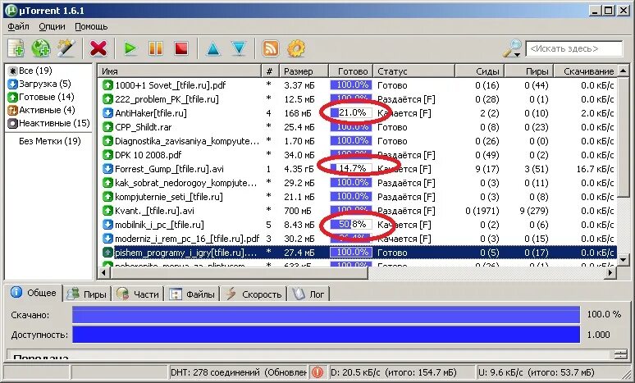Viewport: 635px width, 383px height.
Task: Select the Готовые (14) category
Action: click(41, 97)
